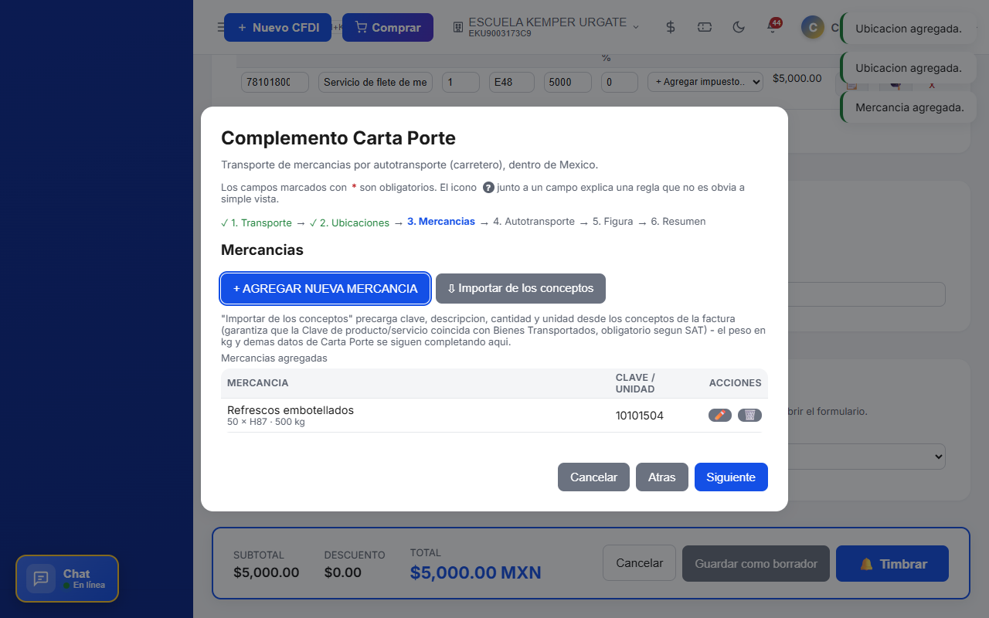Click the dollar sign icon in header
The width and height of the screenshot is (989, 618).
[x=671, y=27]
